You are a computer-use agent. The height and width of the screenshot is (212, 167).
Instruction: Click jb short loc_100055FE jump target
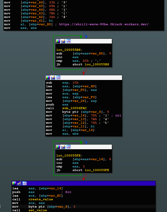(x=97, y=170)
